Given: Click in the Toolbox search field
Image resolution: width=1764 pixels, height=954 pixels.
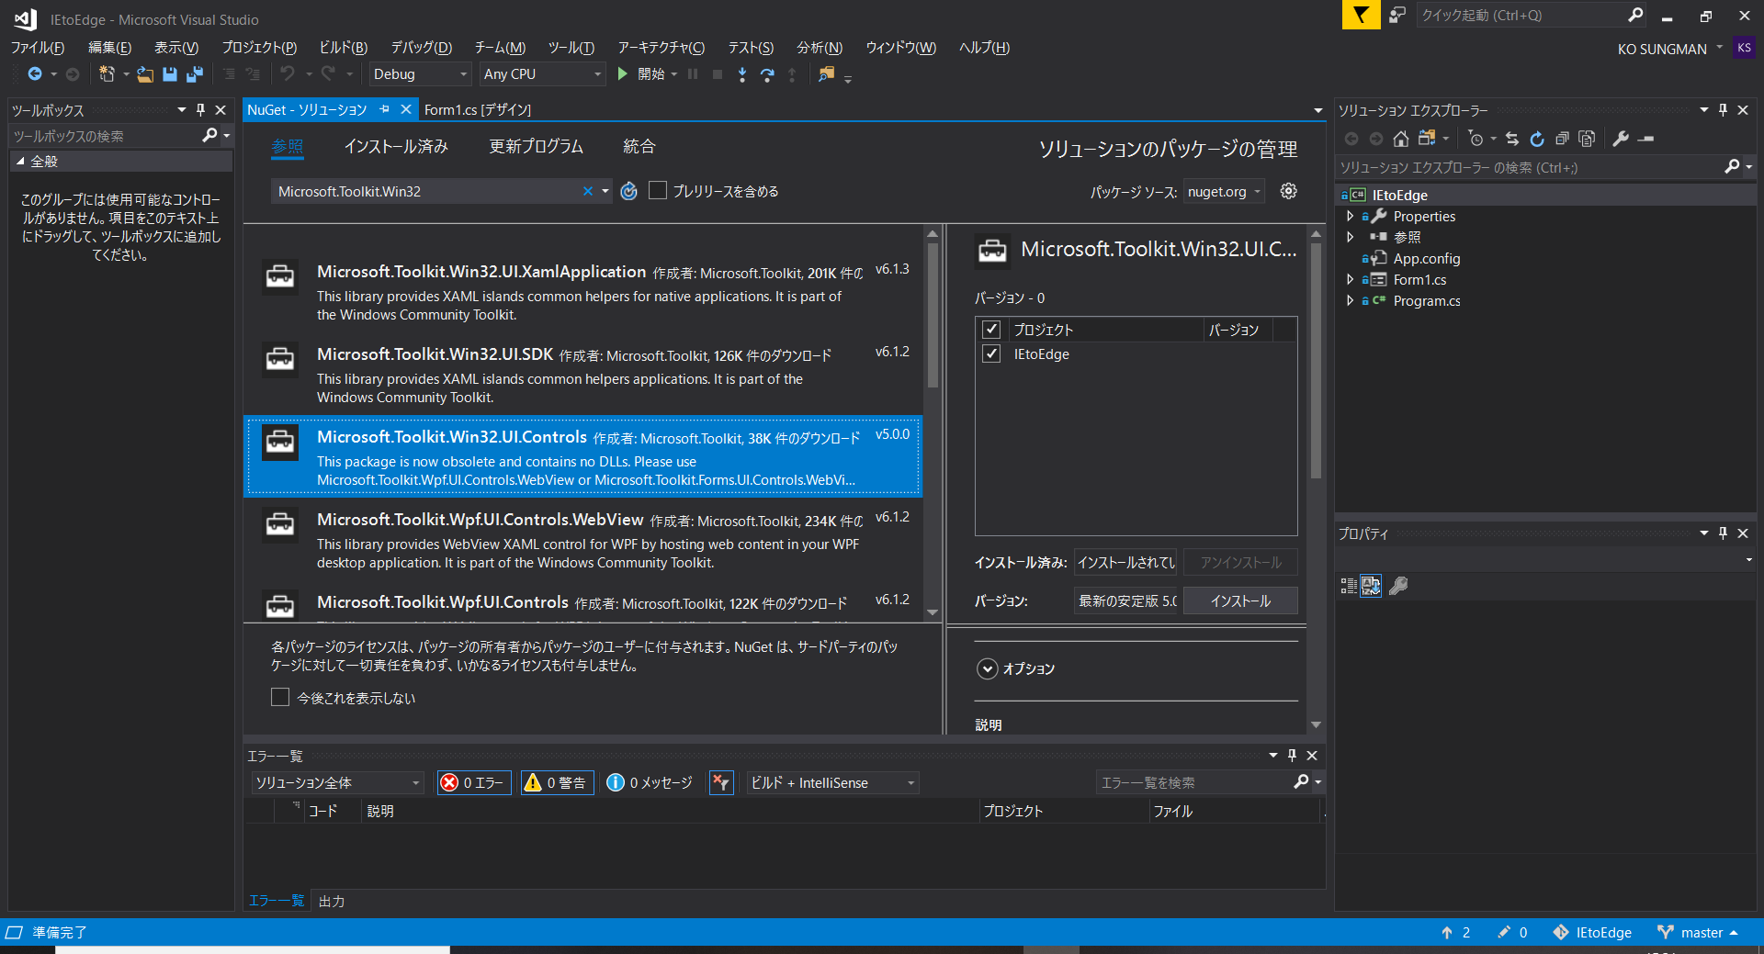Looking at the screenshot, I should (106, 136).
